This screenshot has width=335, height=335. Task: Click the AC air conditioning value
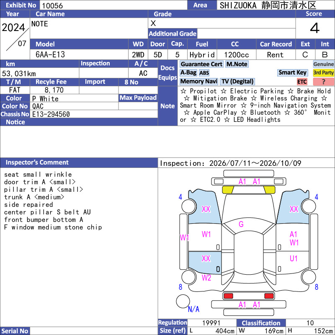143,73
